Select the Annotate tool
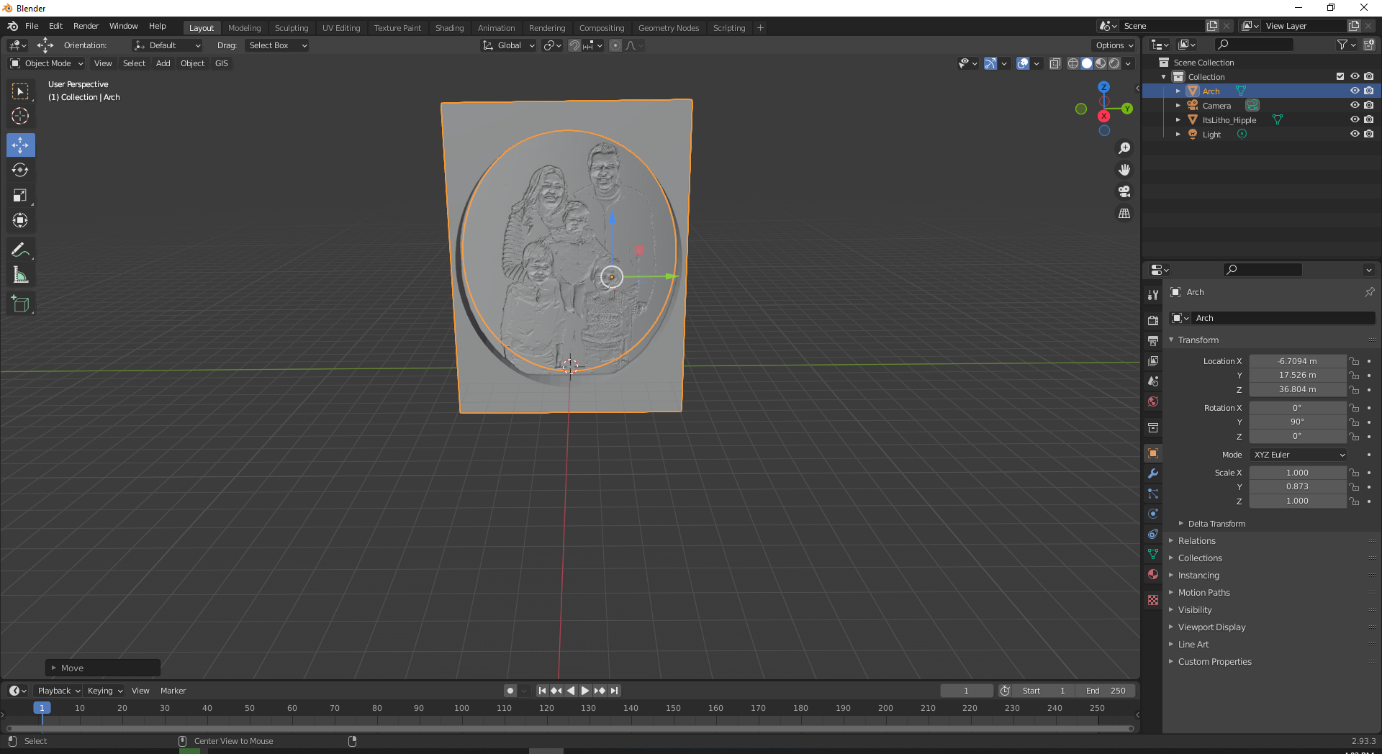 [x=20, y=250]
